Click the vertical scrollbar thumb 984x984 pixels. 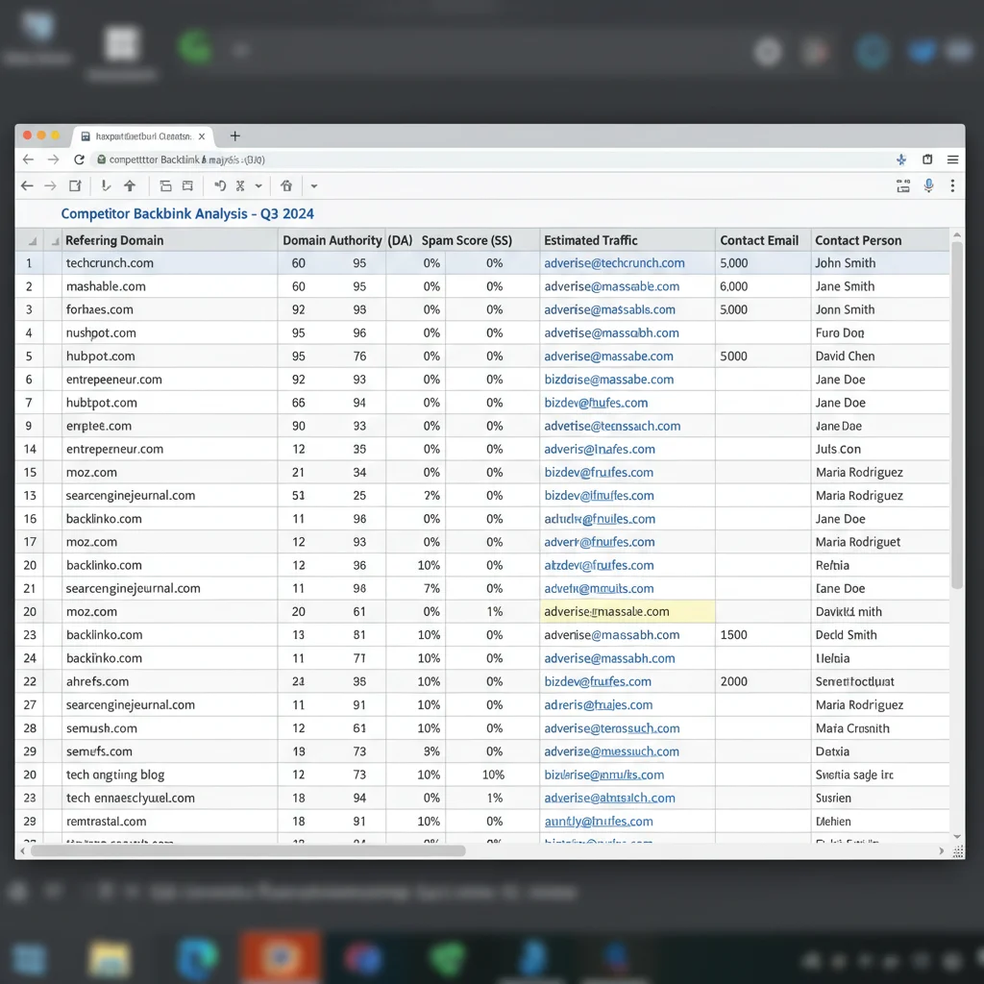point(957,414)
